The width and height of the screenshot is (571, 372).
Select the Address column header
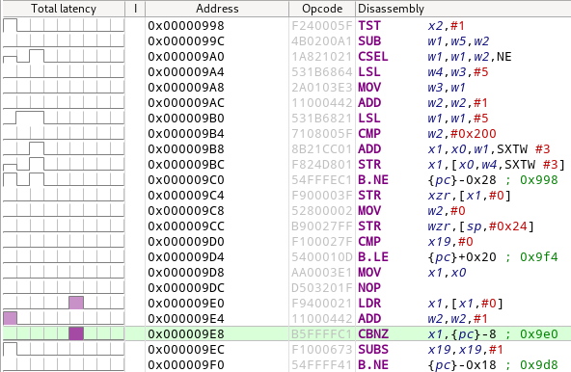[217, 9]
